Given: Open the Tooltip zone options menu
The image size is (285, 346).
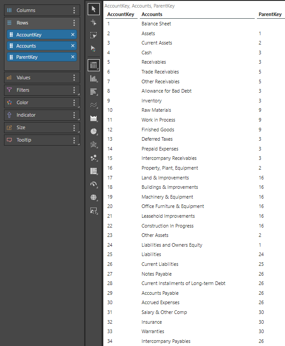Looking at the screenshot, I should click(x=74, y=140).
